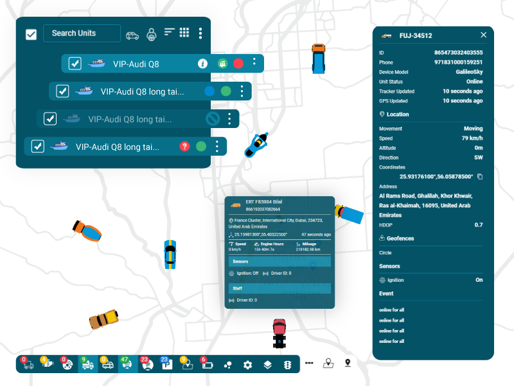The image size is (514, 386).
Task: Click the vehicle filter car icon
Action: coord(132,35)
